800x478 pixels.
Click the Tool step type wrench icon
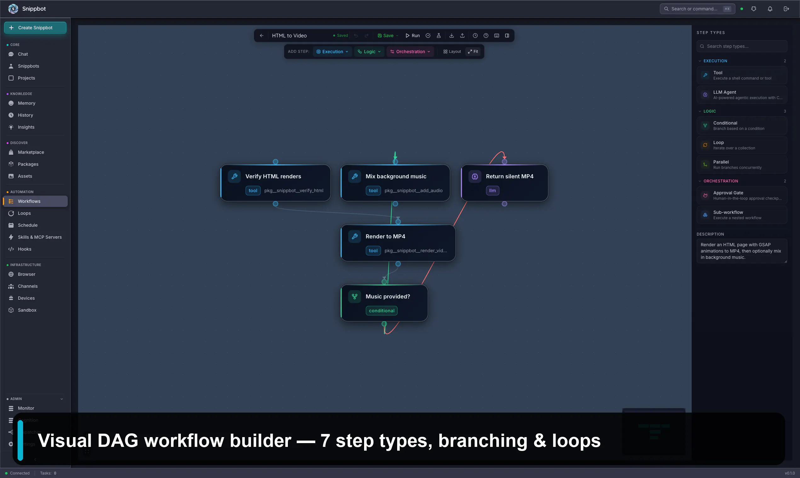click(x=706, y=75)
